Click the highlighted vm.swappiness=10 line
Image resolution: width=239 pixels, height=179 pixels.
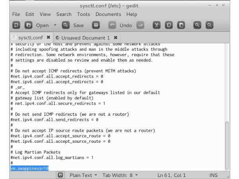click(x=29, y=169)
